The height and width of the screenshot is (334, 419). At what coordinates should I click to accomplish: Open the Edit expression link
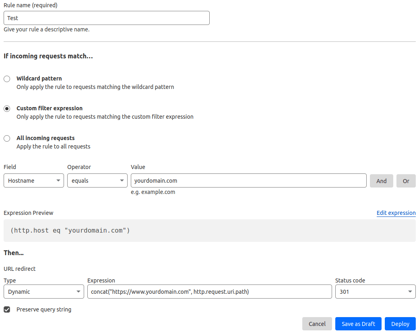pyautogui.click(x=396, y=213)
